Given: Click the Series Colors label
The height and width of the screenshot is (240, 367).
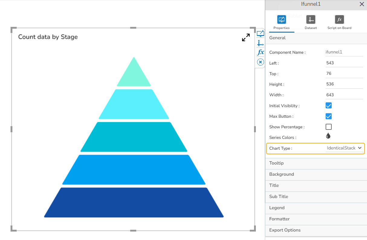Looking at the screenshot, I should 283,138.
